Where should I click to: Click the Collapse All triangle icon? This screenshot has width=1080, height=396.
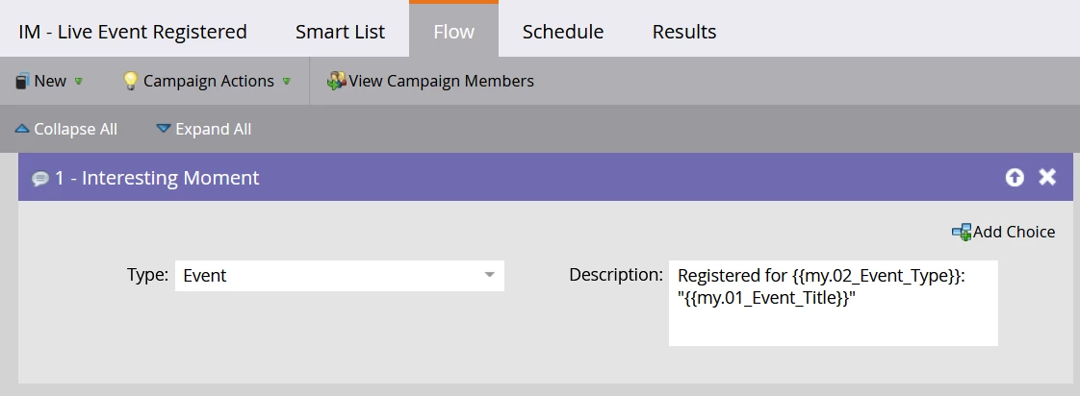(x=22, y=129)
